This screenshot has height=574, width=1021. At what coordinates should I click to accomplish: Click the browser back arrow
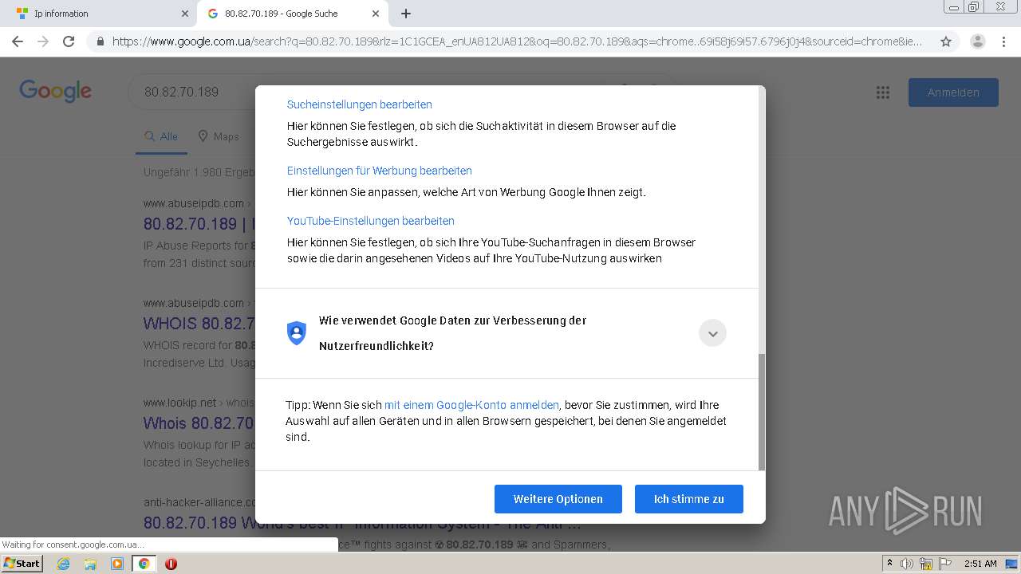(x=18, y=41)
